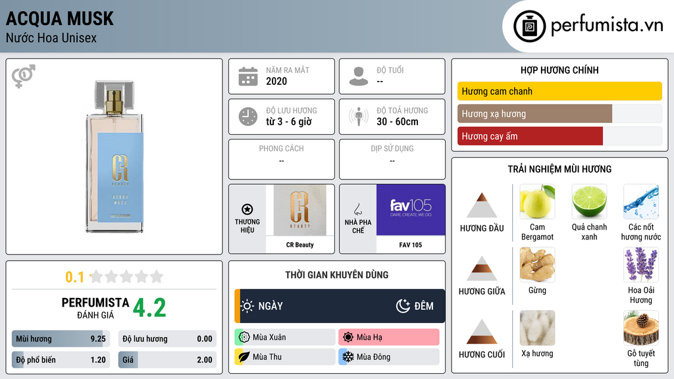Click the sun icon next to Ngày
This screenshot has width=674, height=379.
point(247,306)
